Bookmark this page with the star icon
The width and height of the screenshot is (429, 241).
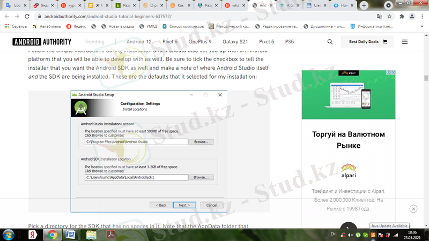coord(389,17)
